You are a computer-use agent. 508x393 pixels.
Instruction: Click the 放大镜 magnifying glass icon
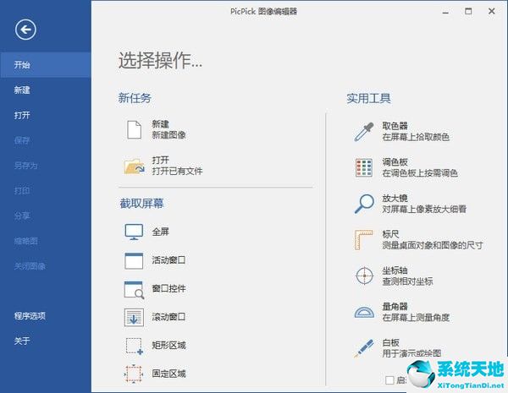pos(364,204)
